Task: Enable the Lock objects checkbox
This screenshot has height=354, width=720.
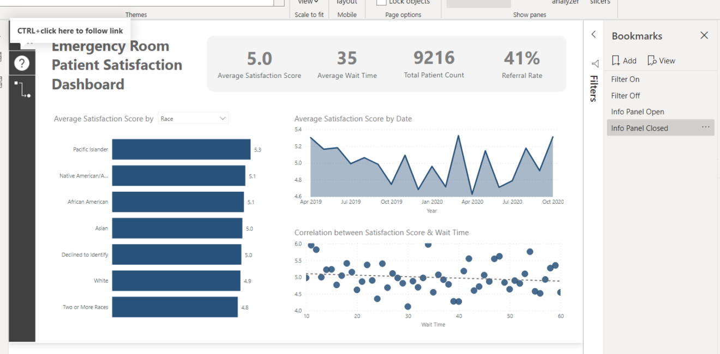Action: pos(381,2)
